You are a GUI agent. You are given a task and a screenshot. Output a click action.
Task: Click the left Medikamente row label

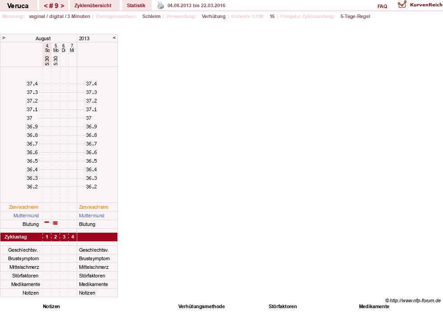pyautogui.click(x=26, y=284)
